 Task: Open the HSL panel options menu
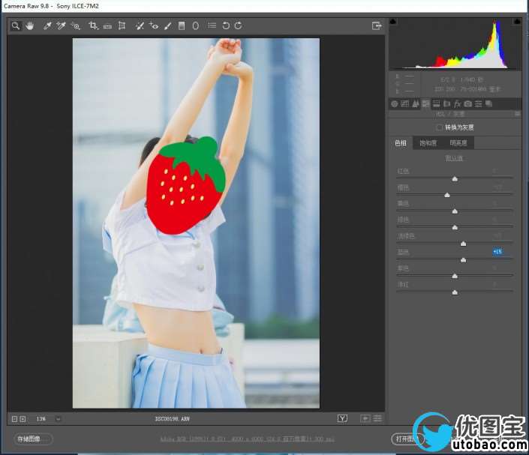tap(517, 114)
